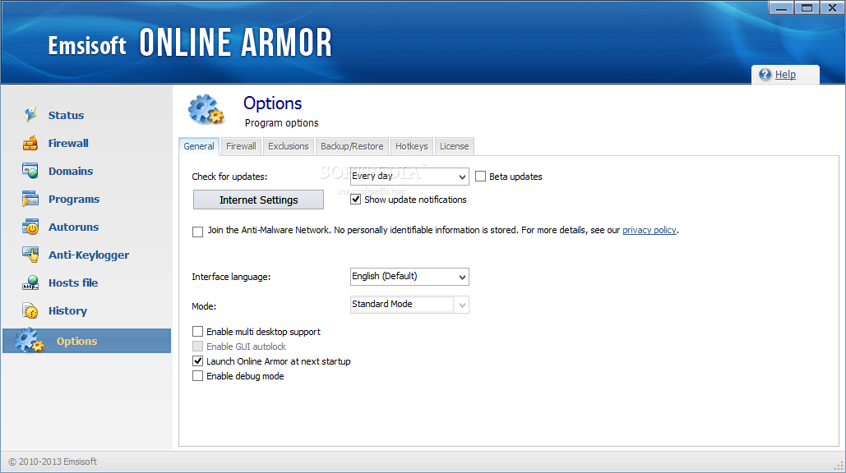The image size is (846, 473).
Task: Close the Online Armor window
Action: click(x=832, y=8)
